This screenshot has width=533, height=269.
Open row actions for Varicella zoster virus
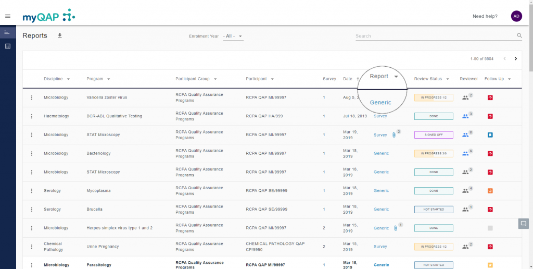pos(32,97)
